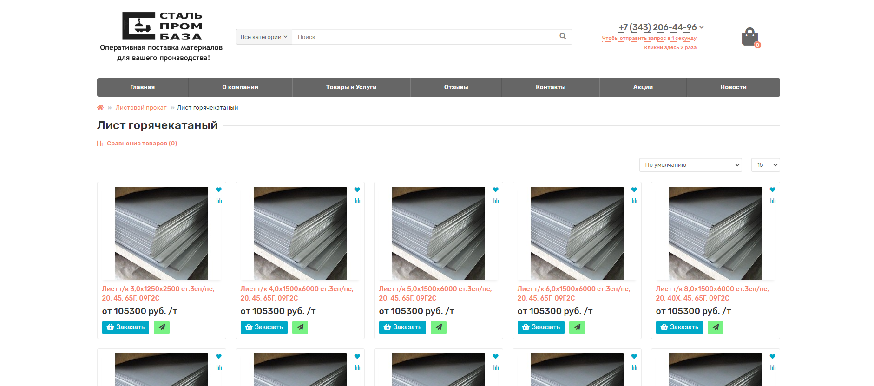The image size is (874, 386).
Task: Open the Акции menu item
Action: (x=643, y=87)
